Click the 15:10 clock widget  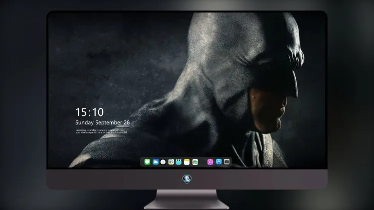(x=89, y=112)
